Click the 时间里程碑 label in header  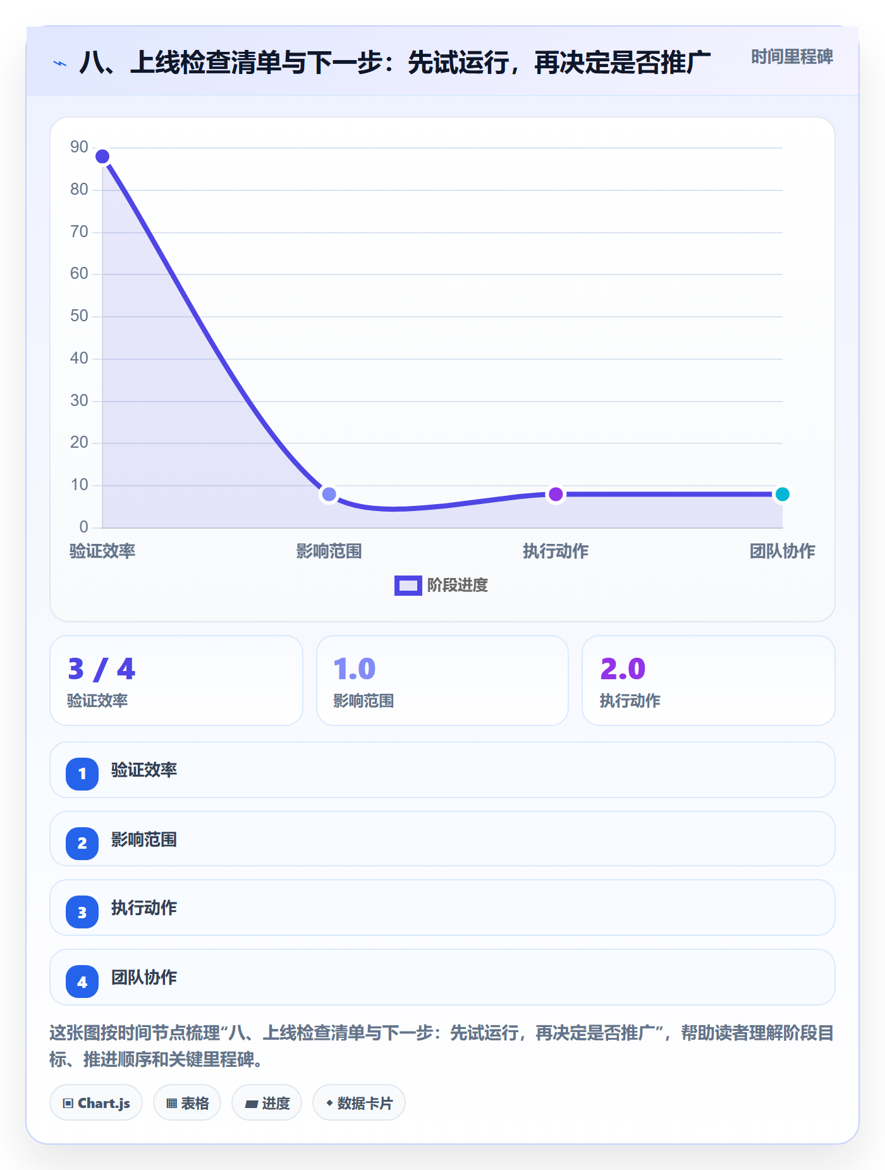[x=791, y=57]
